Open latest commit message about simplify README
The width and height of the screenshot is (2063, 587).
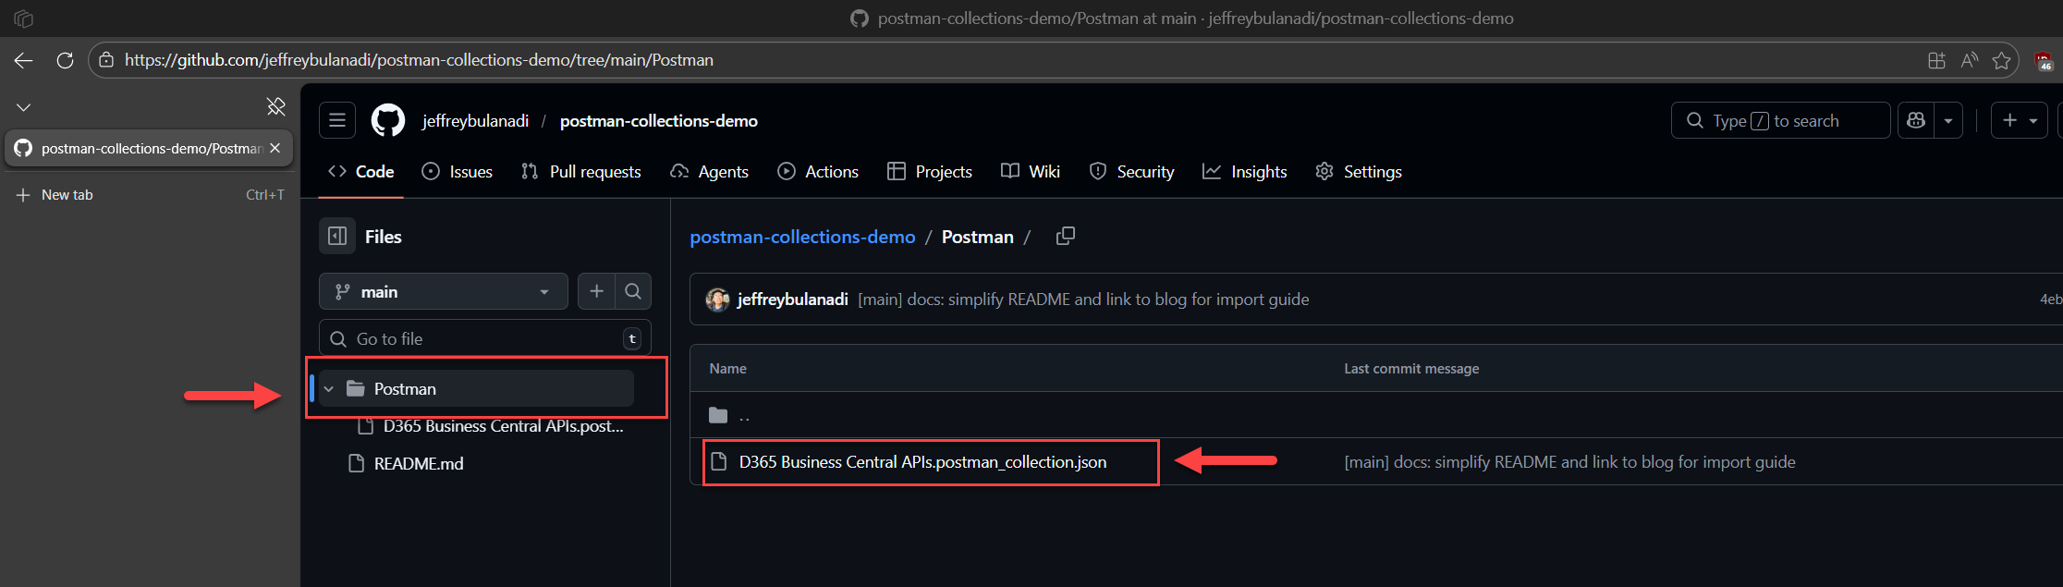[1083, 300]
